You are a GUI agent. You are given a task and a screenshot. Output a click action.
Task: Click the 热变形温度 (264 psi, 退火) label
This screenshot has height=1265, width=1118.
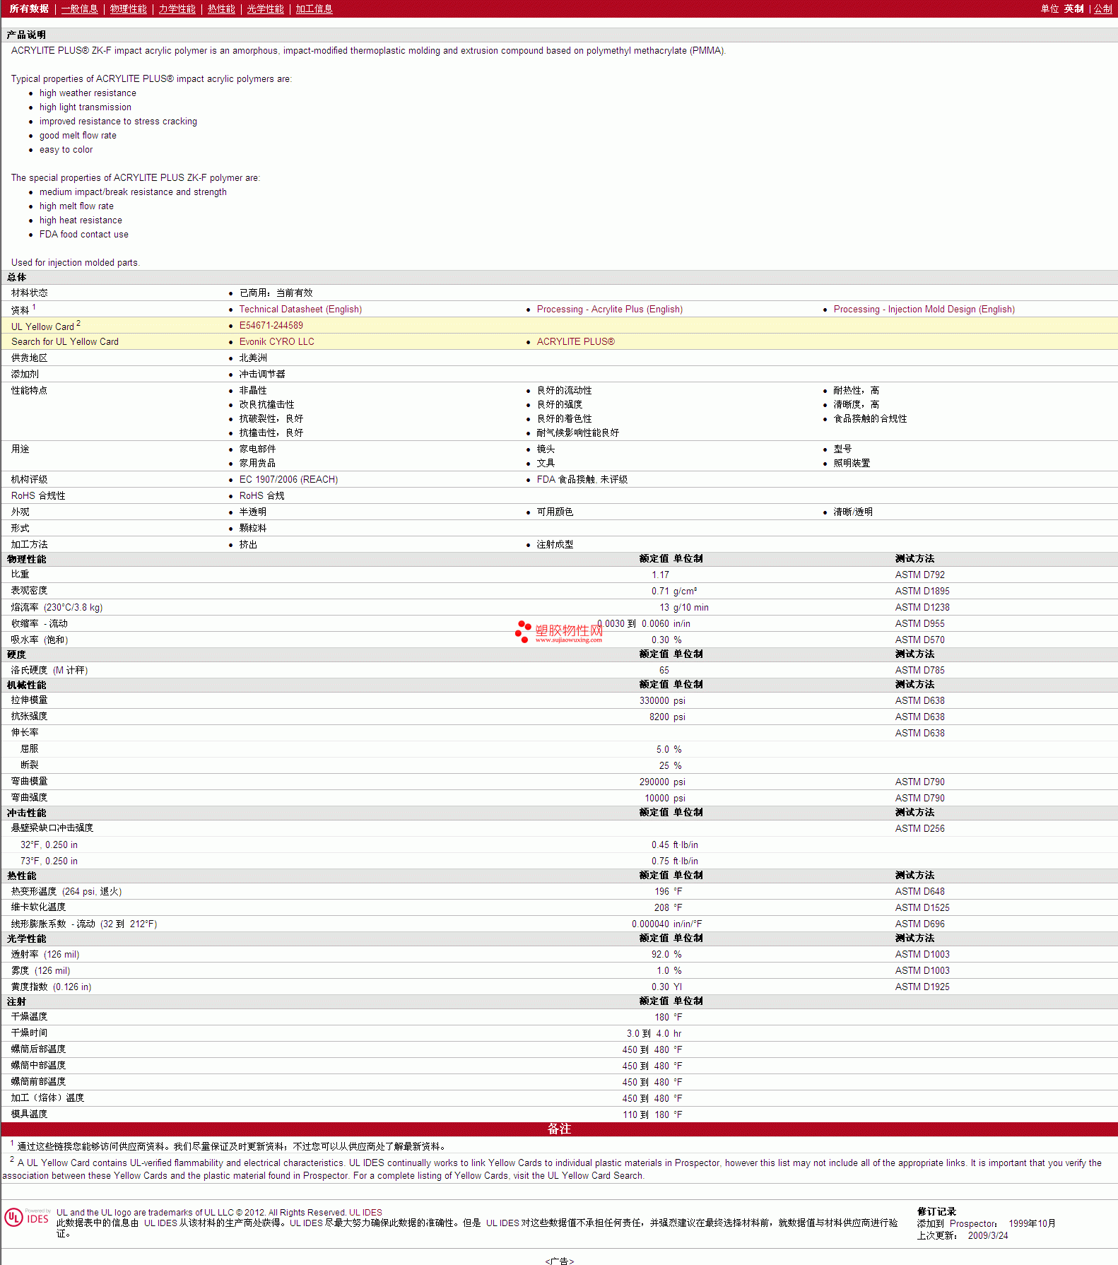click(x=66, y=891)
